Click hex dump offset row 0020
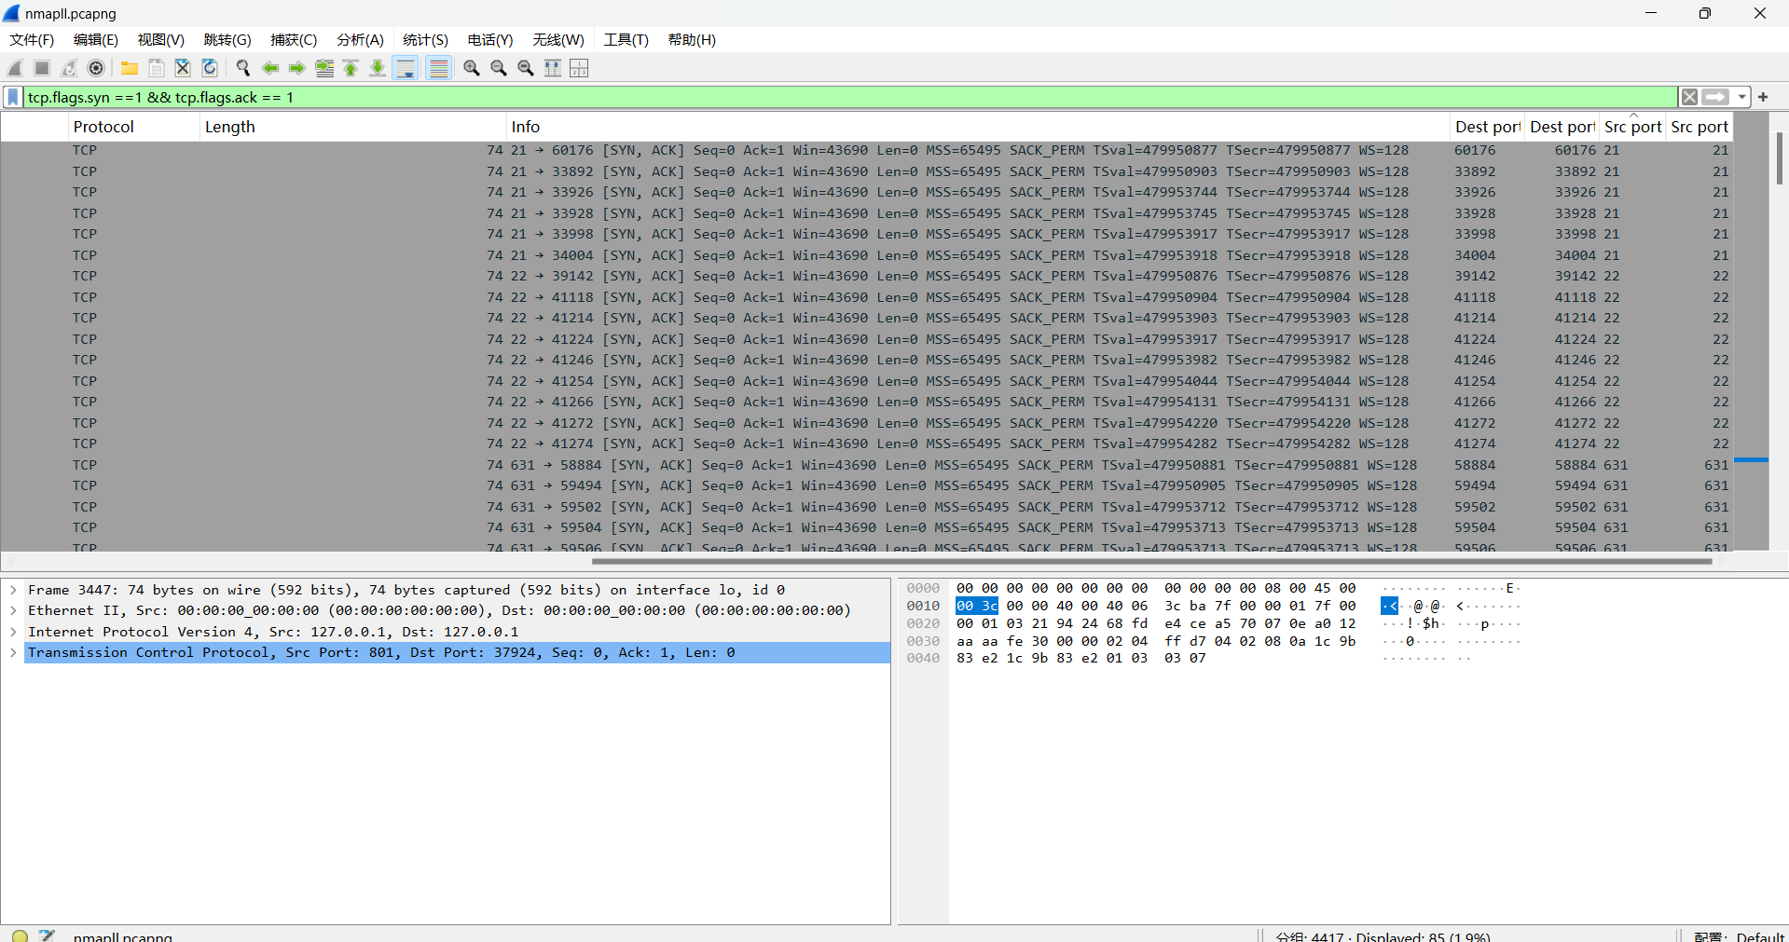Screen dimensions: 1789x942 click(x=923, y=623)
